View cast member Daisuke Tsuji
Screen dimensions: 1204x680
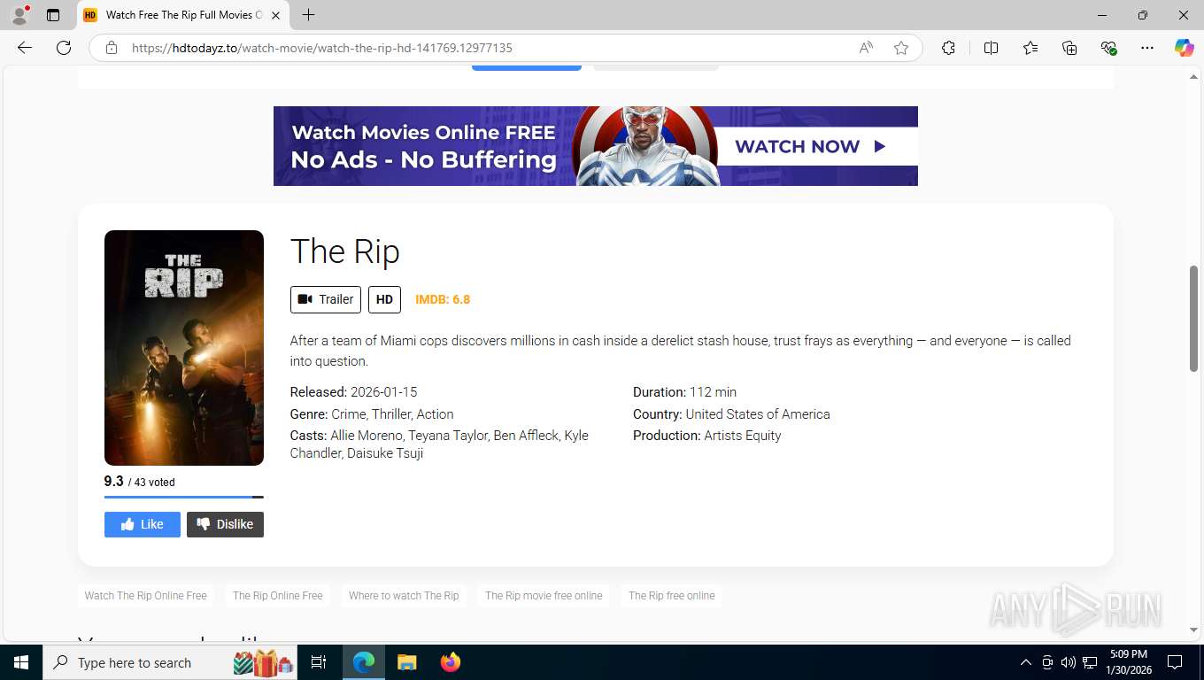pyautogui.click(x=385, y=453)
